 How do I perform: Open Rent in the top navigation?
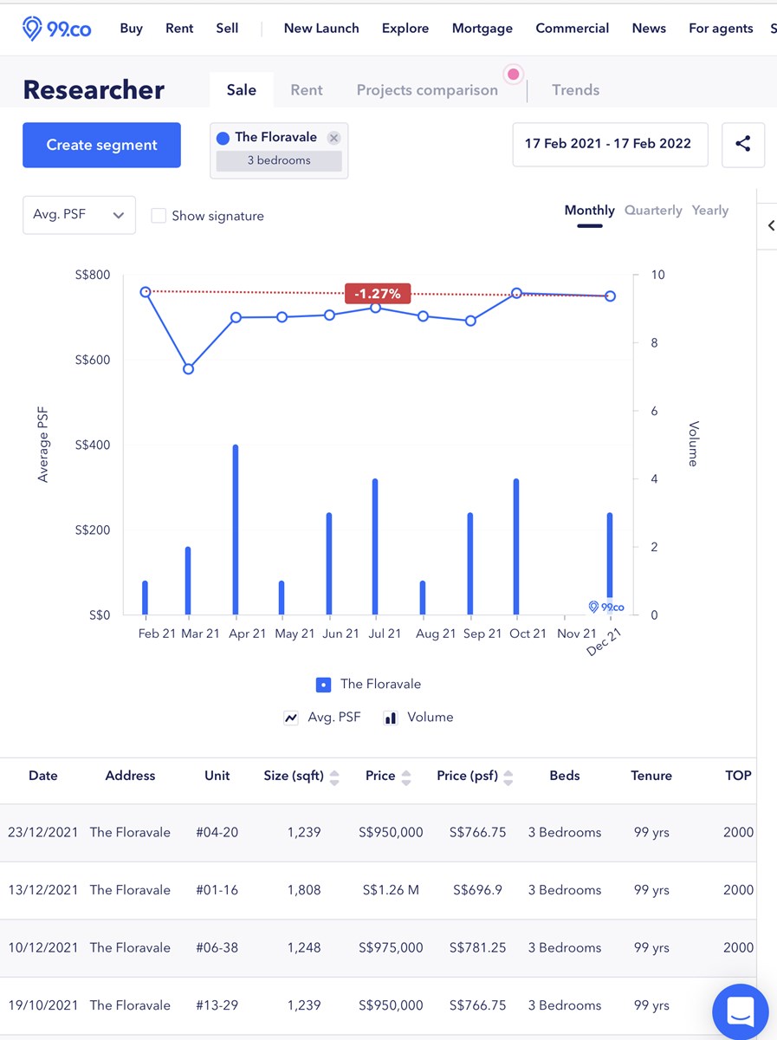tap(179, 29)
